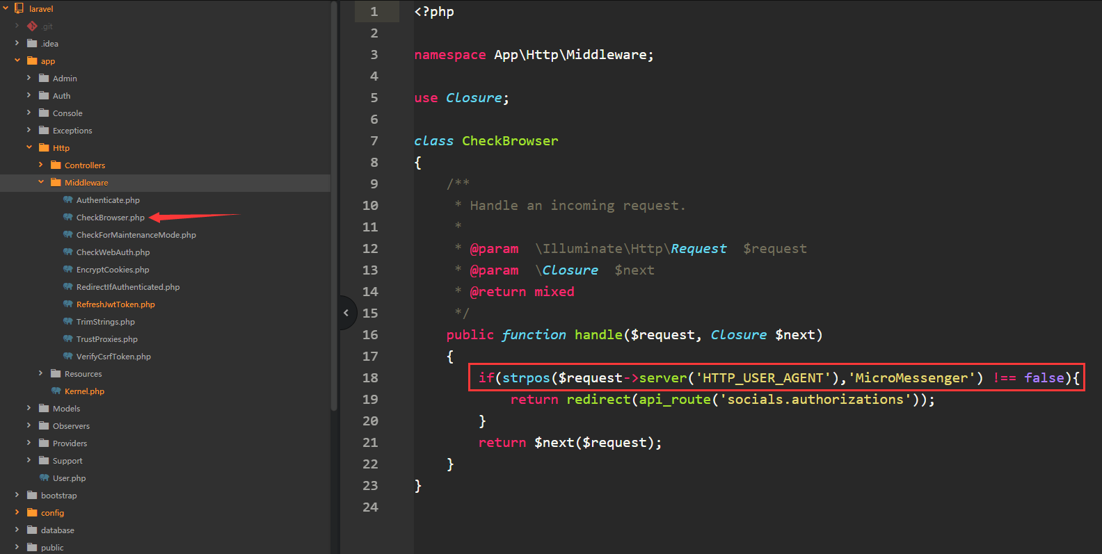Select the Providers folder label
The width and height of the screenshot is (1102, 554).
point(70,443)
